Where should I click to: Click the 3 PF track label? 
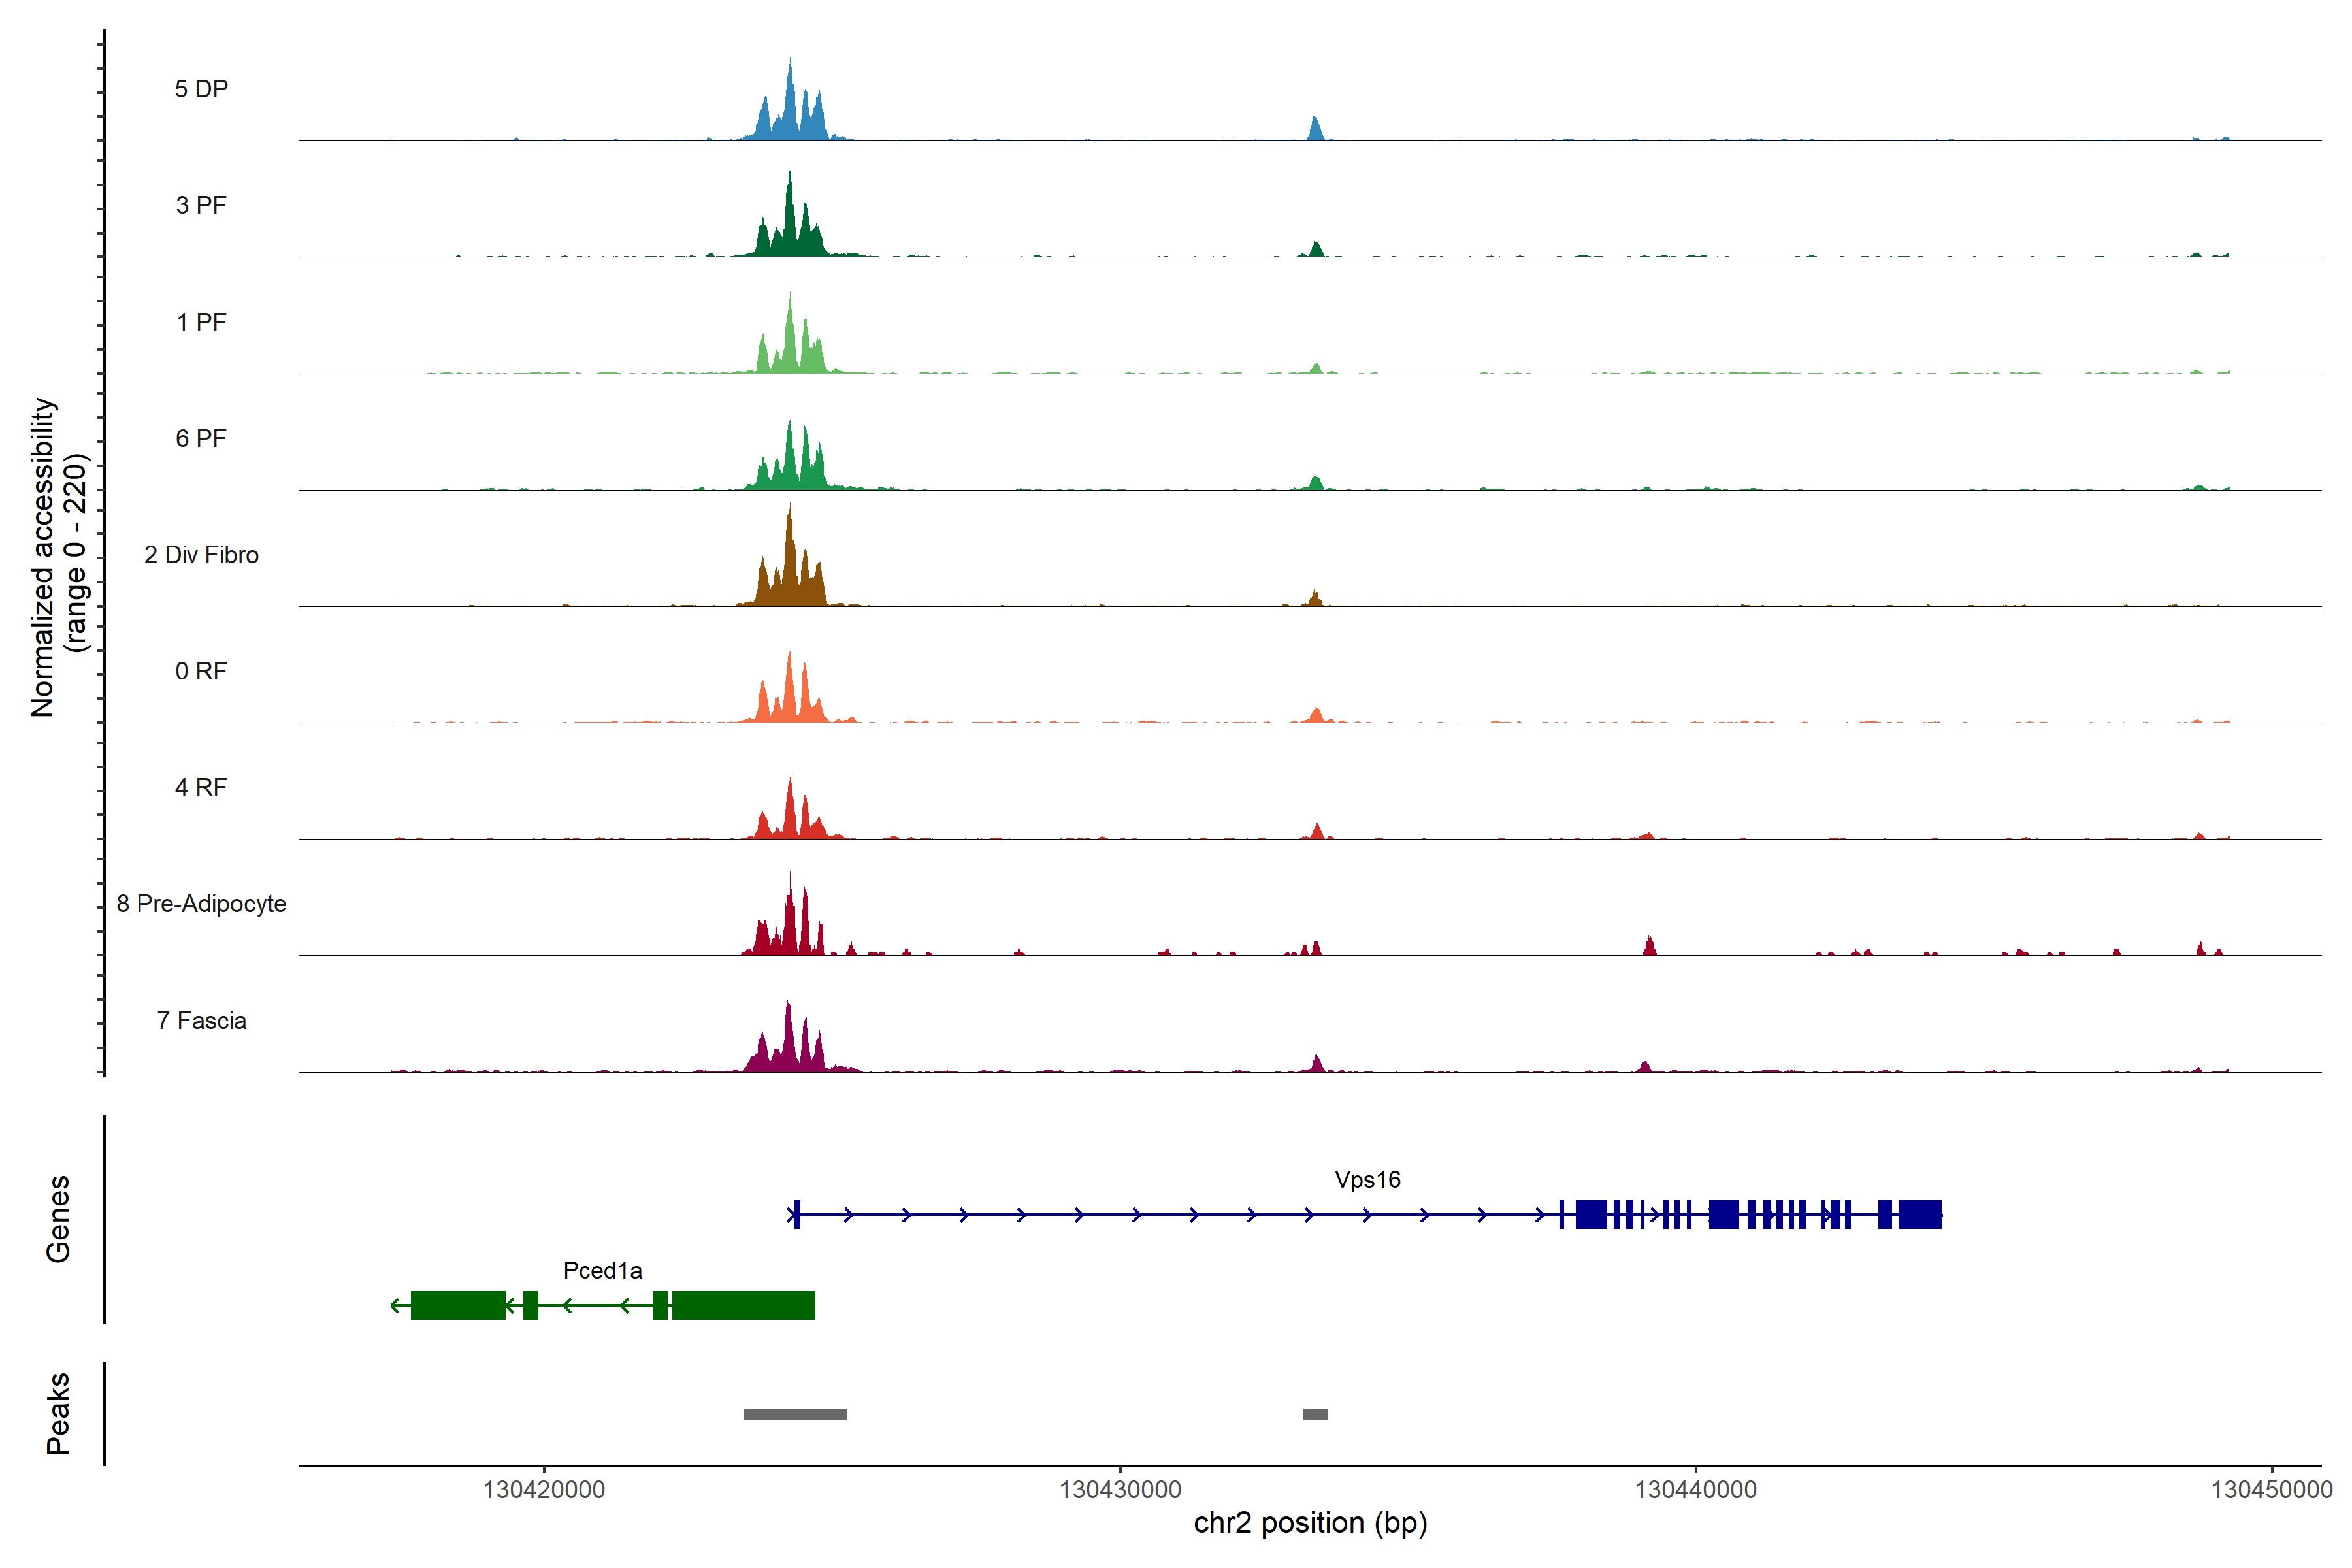[x=201, y=205]
